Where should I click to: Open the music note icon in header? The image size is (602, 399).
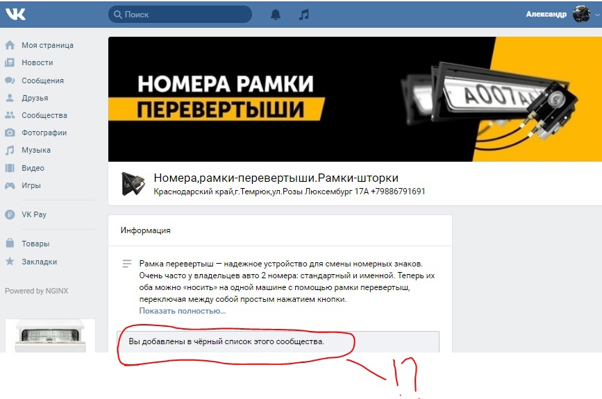point(303,15)
